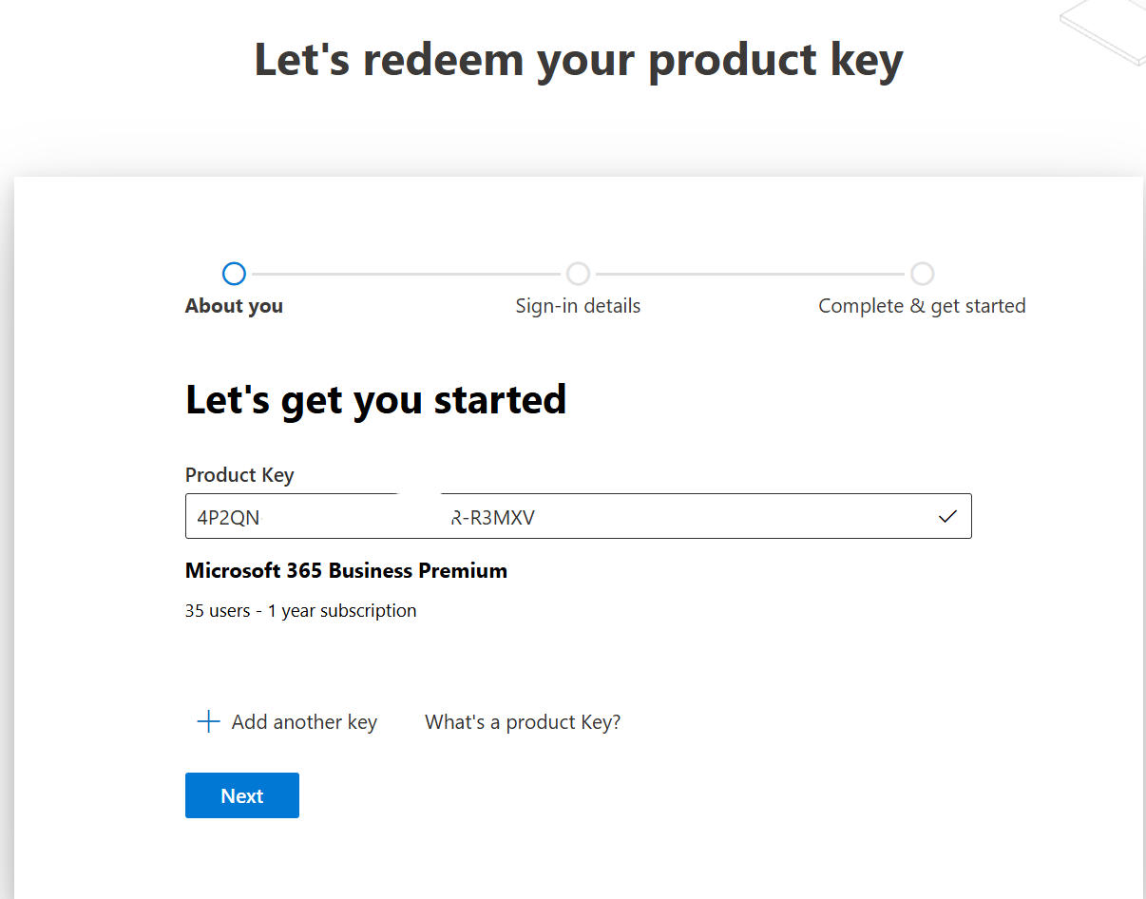Click the 4P2QN portion of the key
The width and height of the screenshot is (1146, 899).
tap(228, 518)
